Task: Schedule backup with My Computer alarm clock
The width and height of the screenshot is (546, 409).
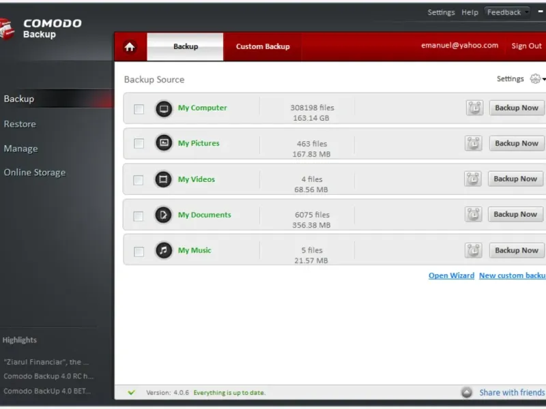Action: point(474,108)
